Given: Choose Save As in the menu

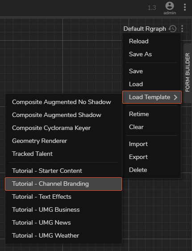Looking at the screenshot, I should click(x=152, y=54).
